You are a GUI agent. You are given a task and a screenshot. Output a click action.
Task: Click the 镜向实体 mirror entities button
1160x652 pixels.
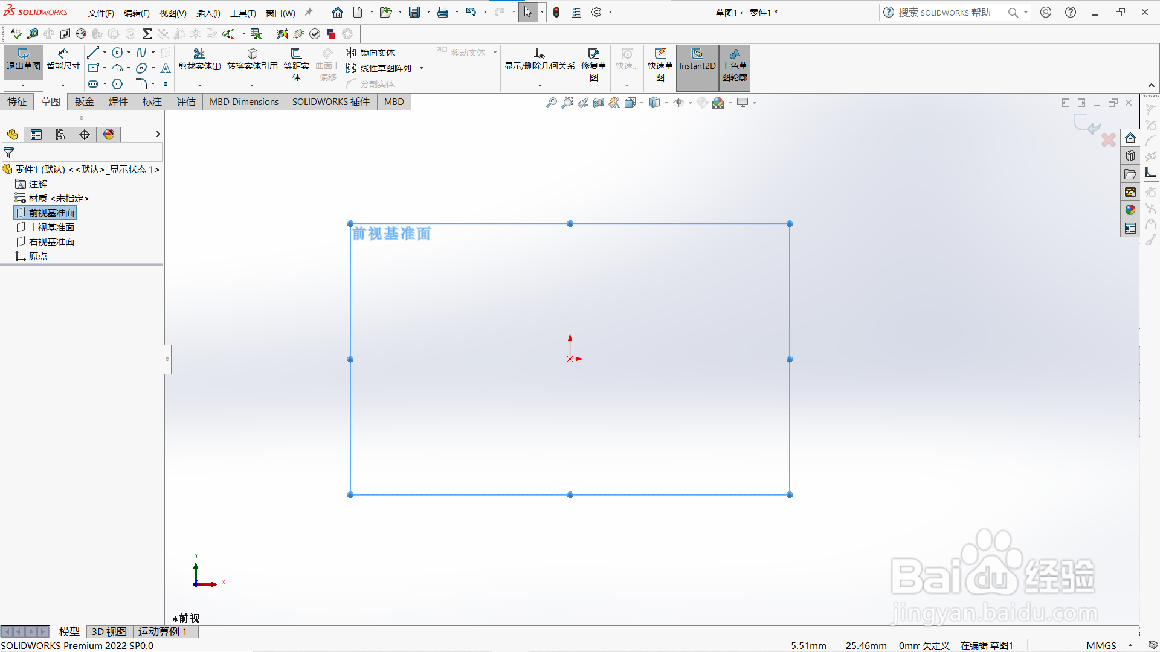[x=370, y=53]
